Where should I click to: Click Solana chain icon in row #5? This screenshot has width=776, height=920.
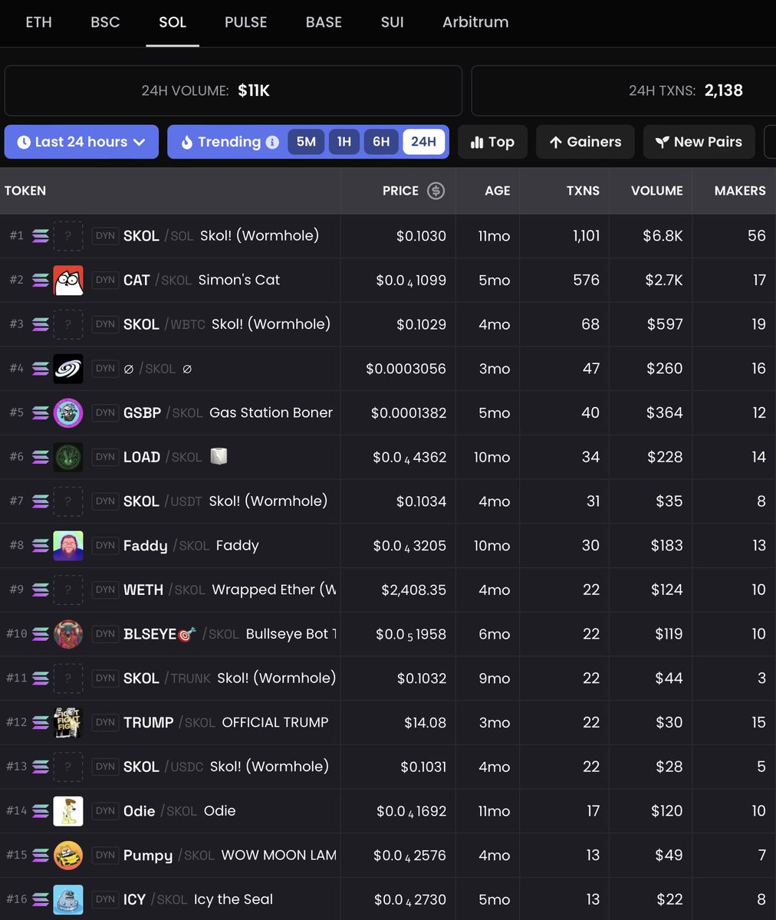(41, 413)
